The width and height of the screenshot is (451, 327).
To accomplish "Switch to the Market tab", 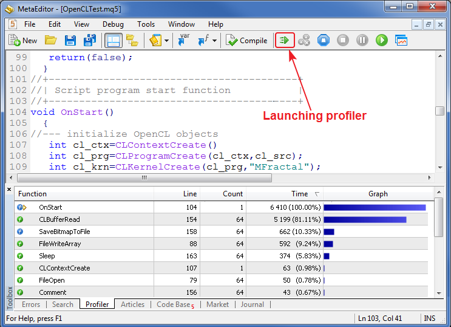I will pos(217,305).
